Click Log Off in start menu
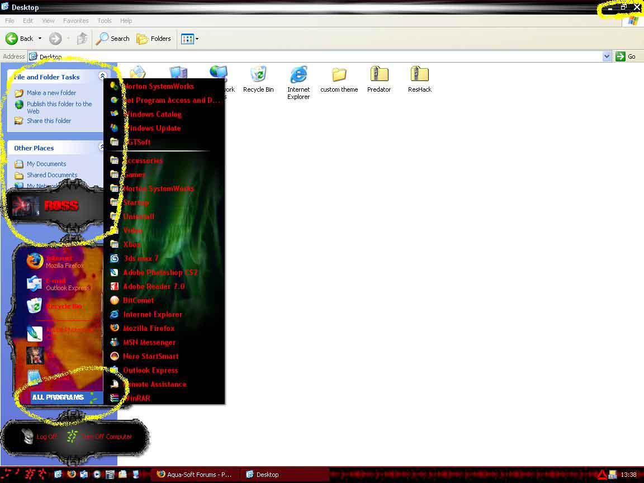644x483 pixels. (x=40, y=437)
